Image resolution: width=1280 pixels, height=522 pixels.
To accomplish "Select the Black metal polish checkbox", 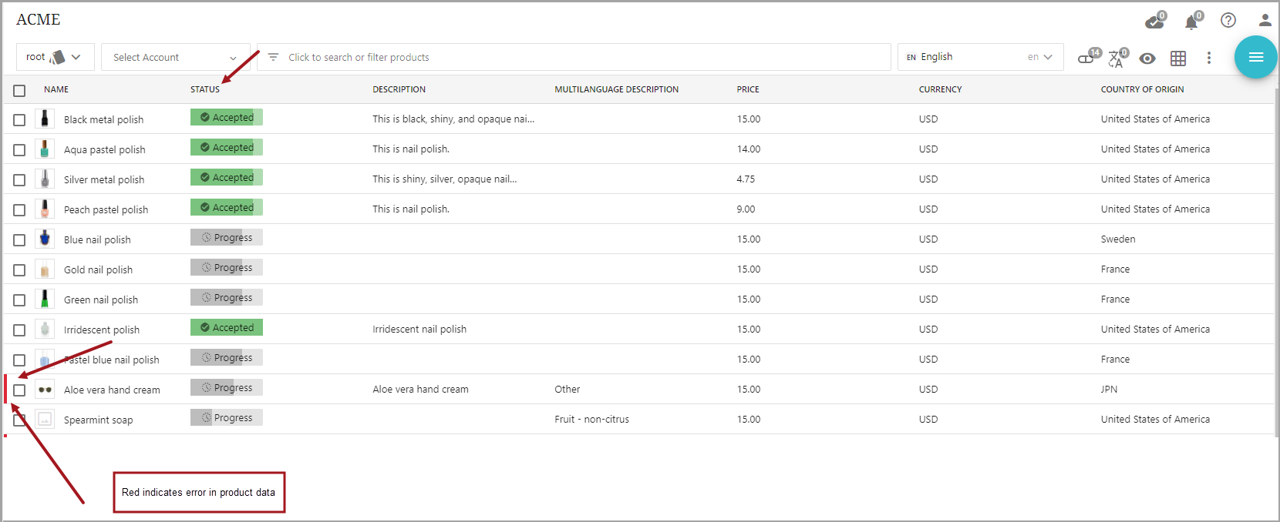I will tap(19, 120).
